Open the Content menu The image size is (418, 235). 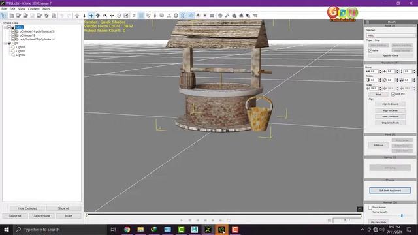pyautogui.click(x=34, y=9)
